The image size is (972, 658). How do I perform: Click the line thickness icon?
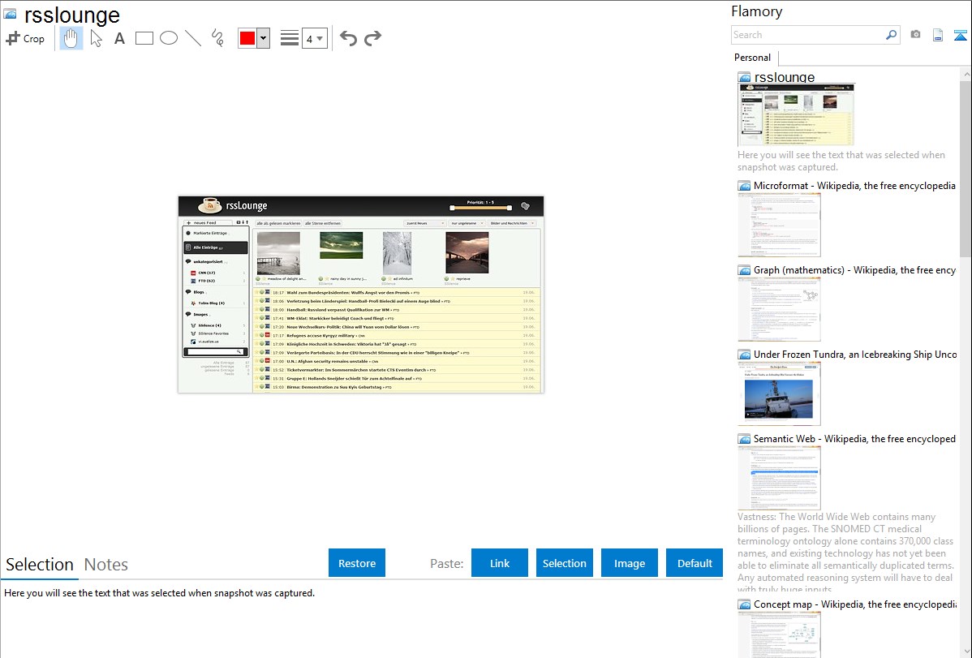click(290, 38)
